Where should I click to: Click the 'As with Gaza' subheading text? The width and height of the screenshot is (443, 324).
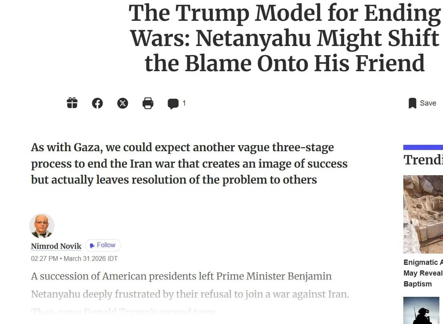tap(189, 164)
